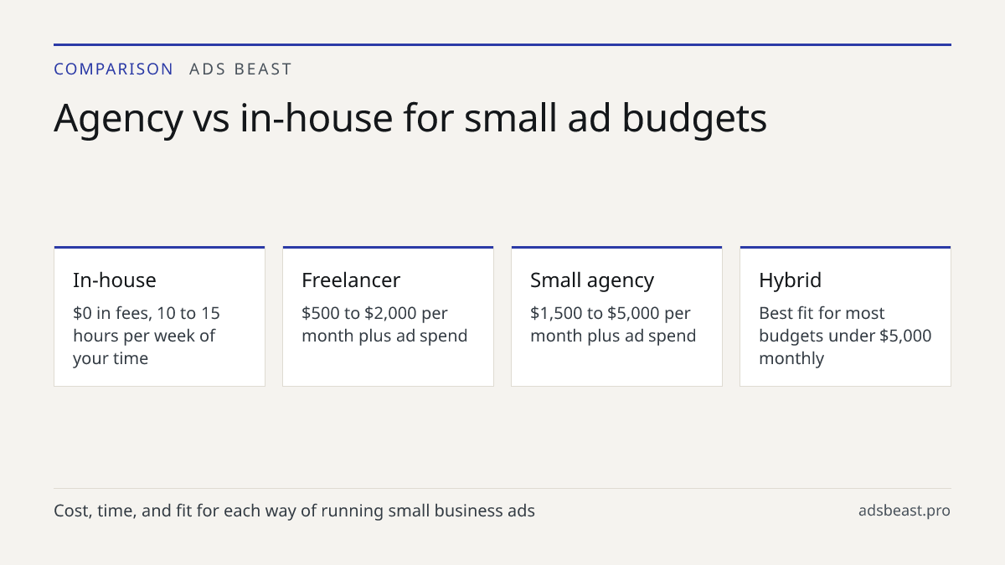Select the Small agency card title
The width and height of the screenshot is (1005, 565).
[x=592, y=280]
